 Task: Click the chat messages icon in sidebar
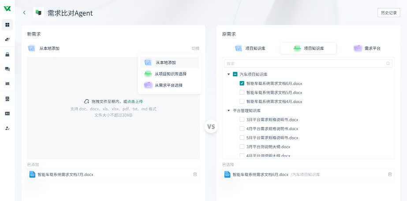[x=7, y=69]
